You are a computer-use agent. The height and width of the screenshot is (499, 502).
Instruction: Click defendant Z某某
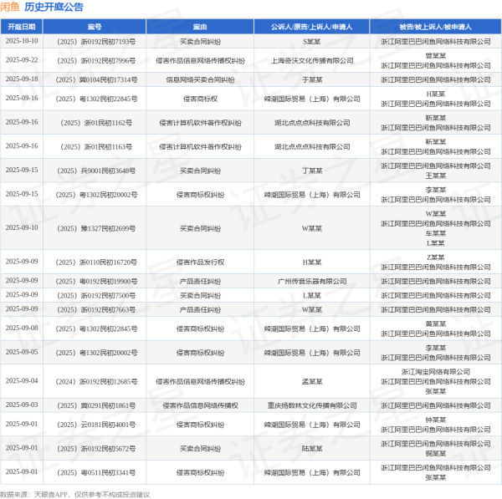point(435,257)
